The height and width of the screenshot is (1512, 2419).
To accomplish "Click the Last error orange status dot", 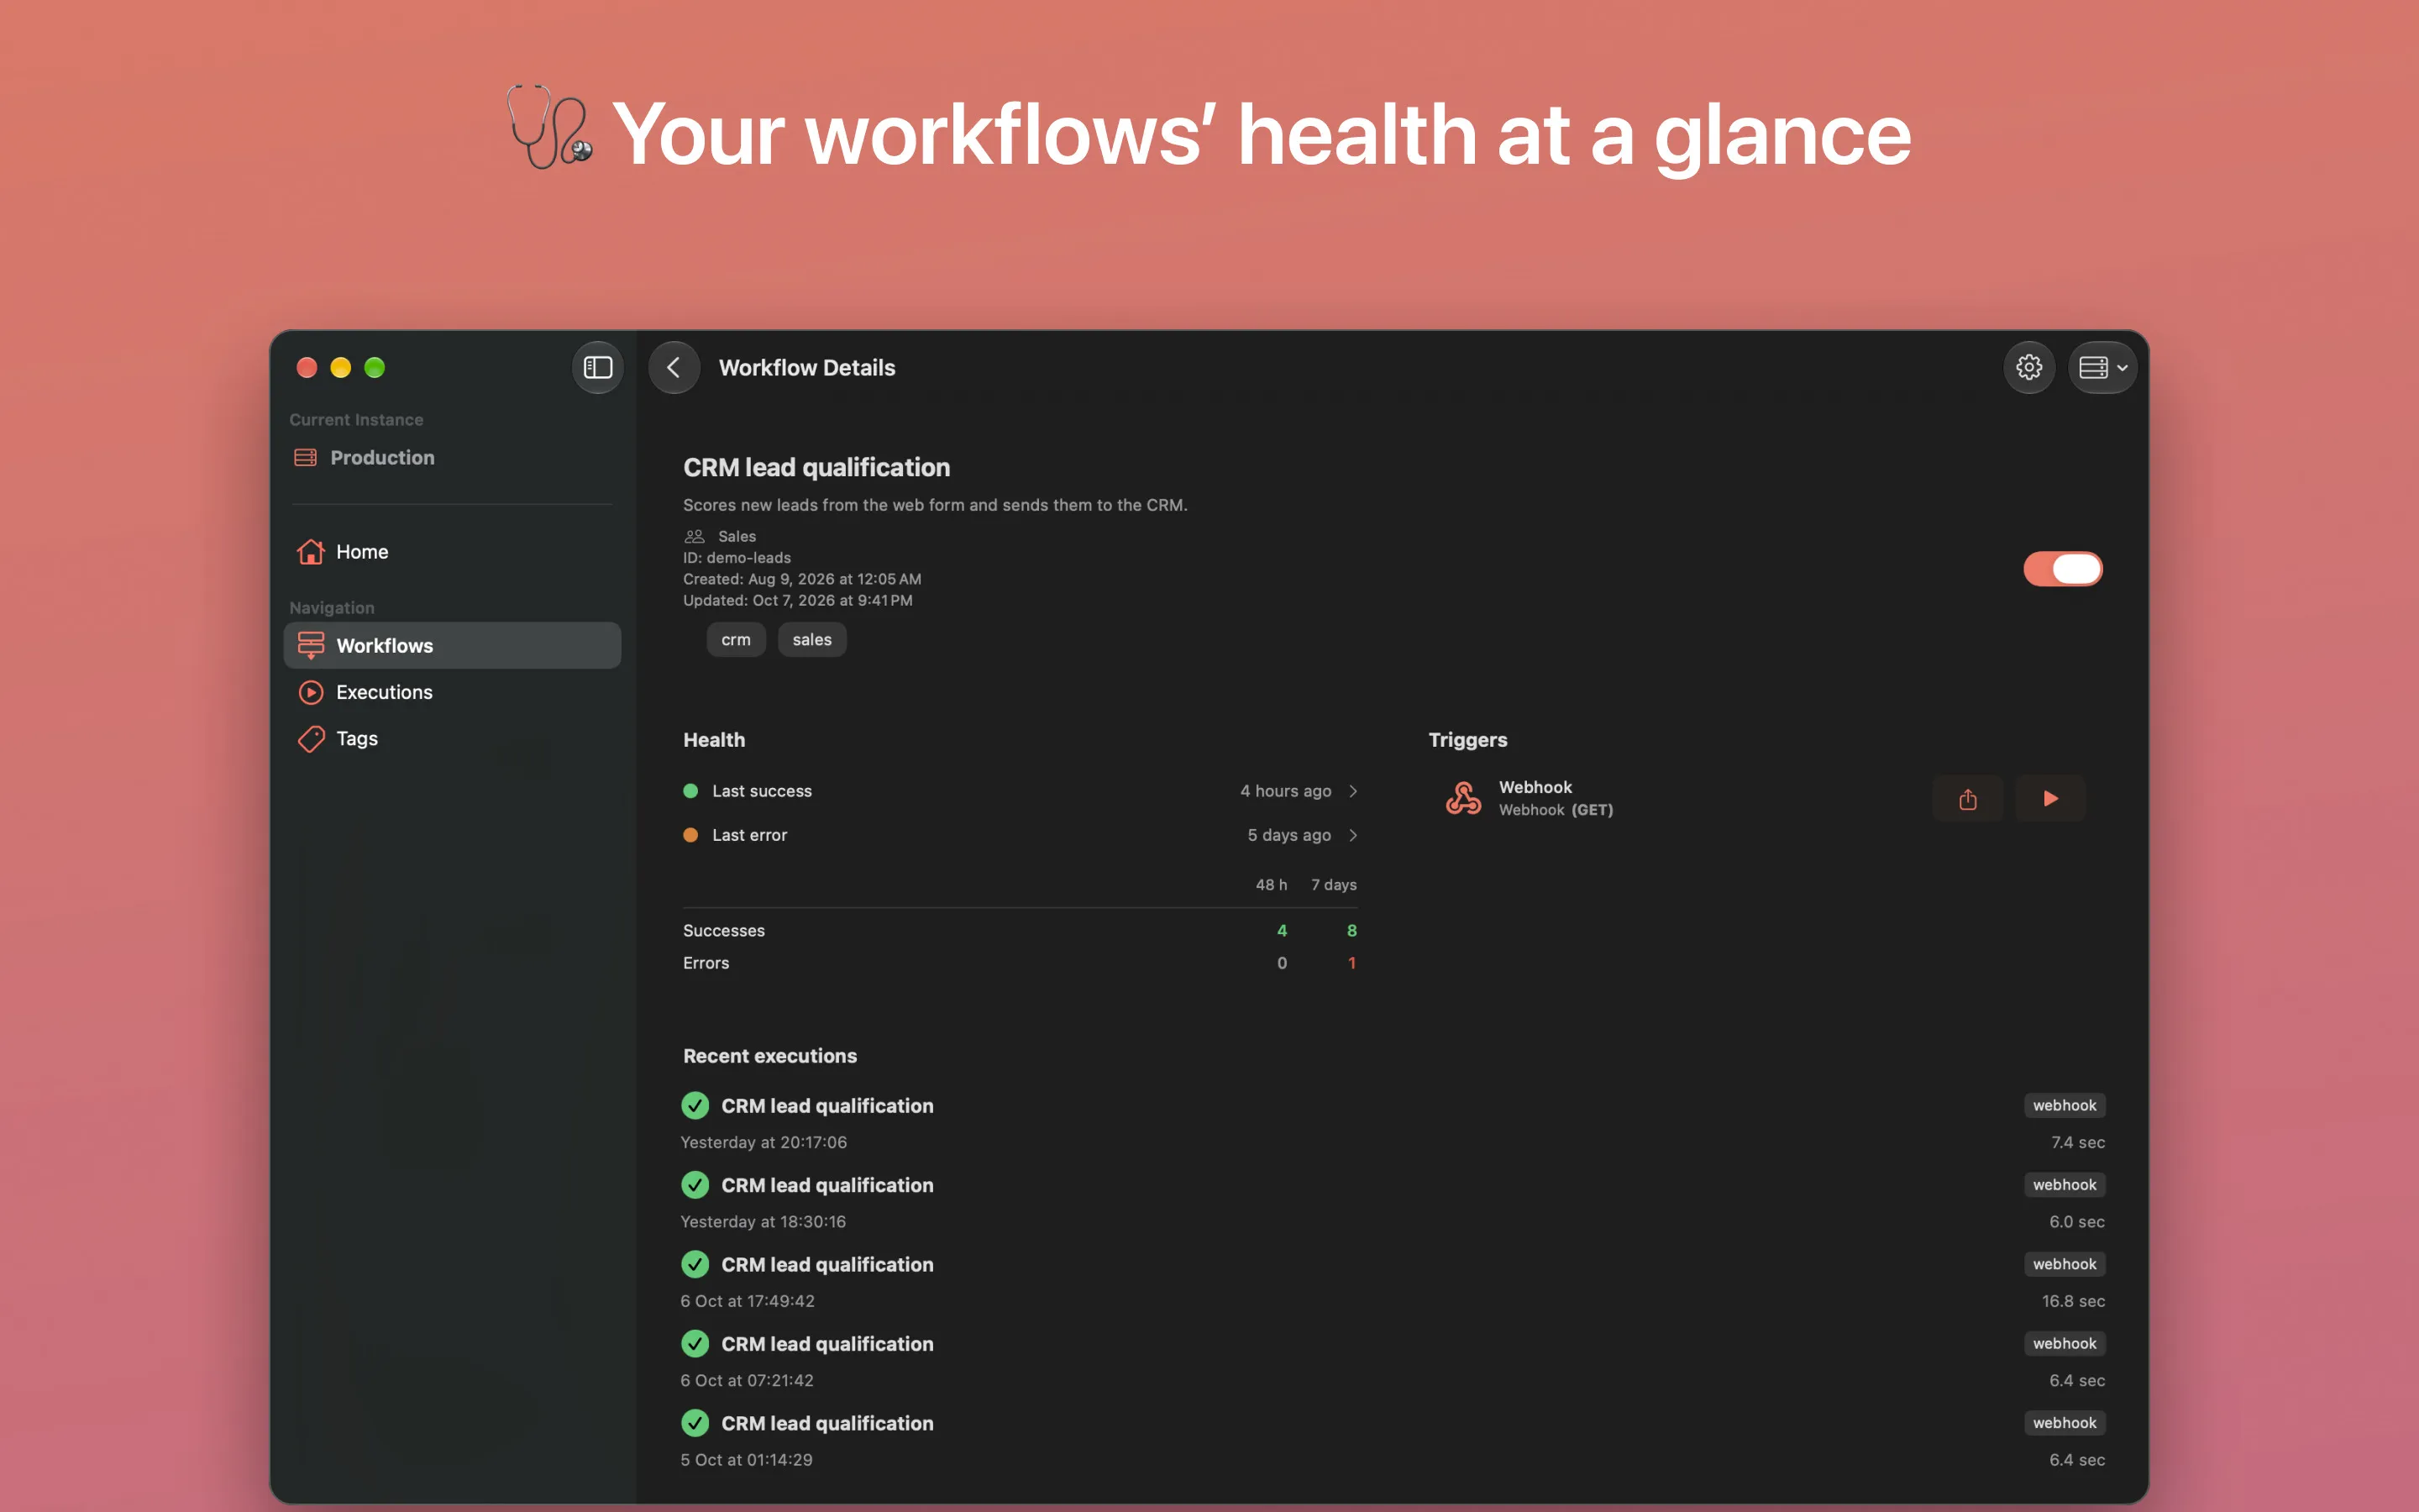I will pyautogui.click(x=690, y=835).
